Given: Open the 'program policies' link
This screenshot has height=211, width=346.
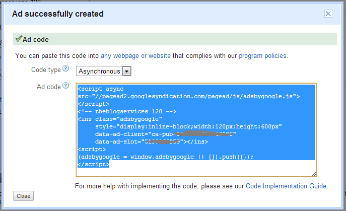Looking at the screenshot, I should pyautogui.click(x=262, y=55).
